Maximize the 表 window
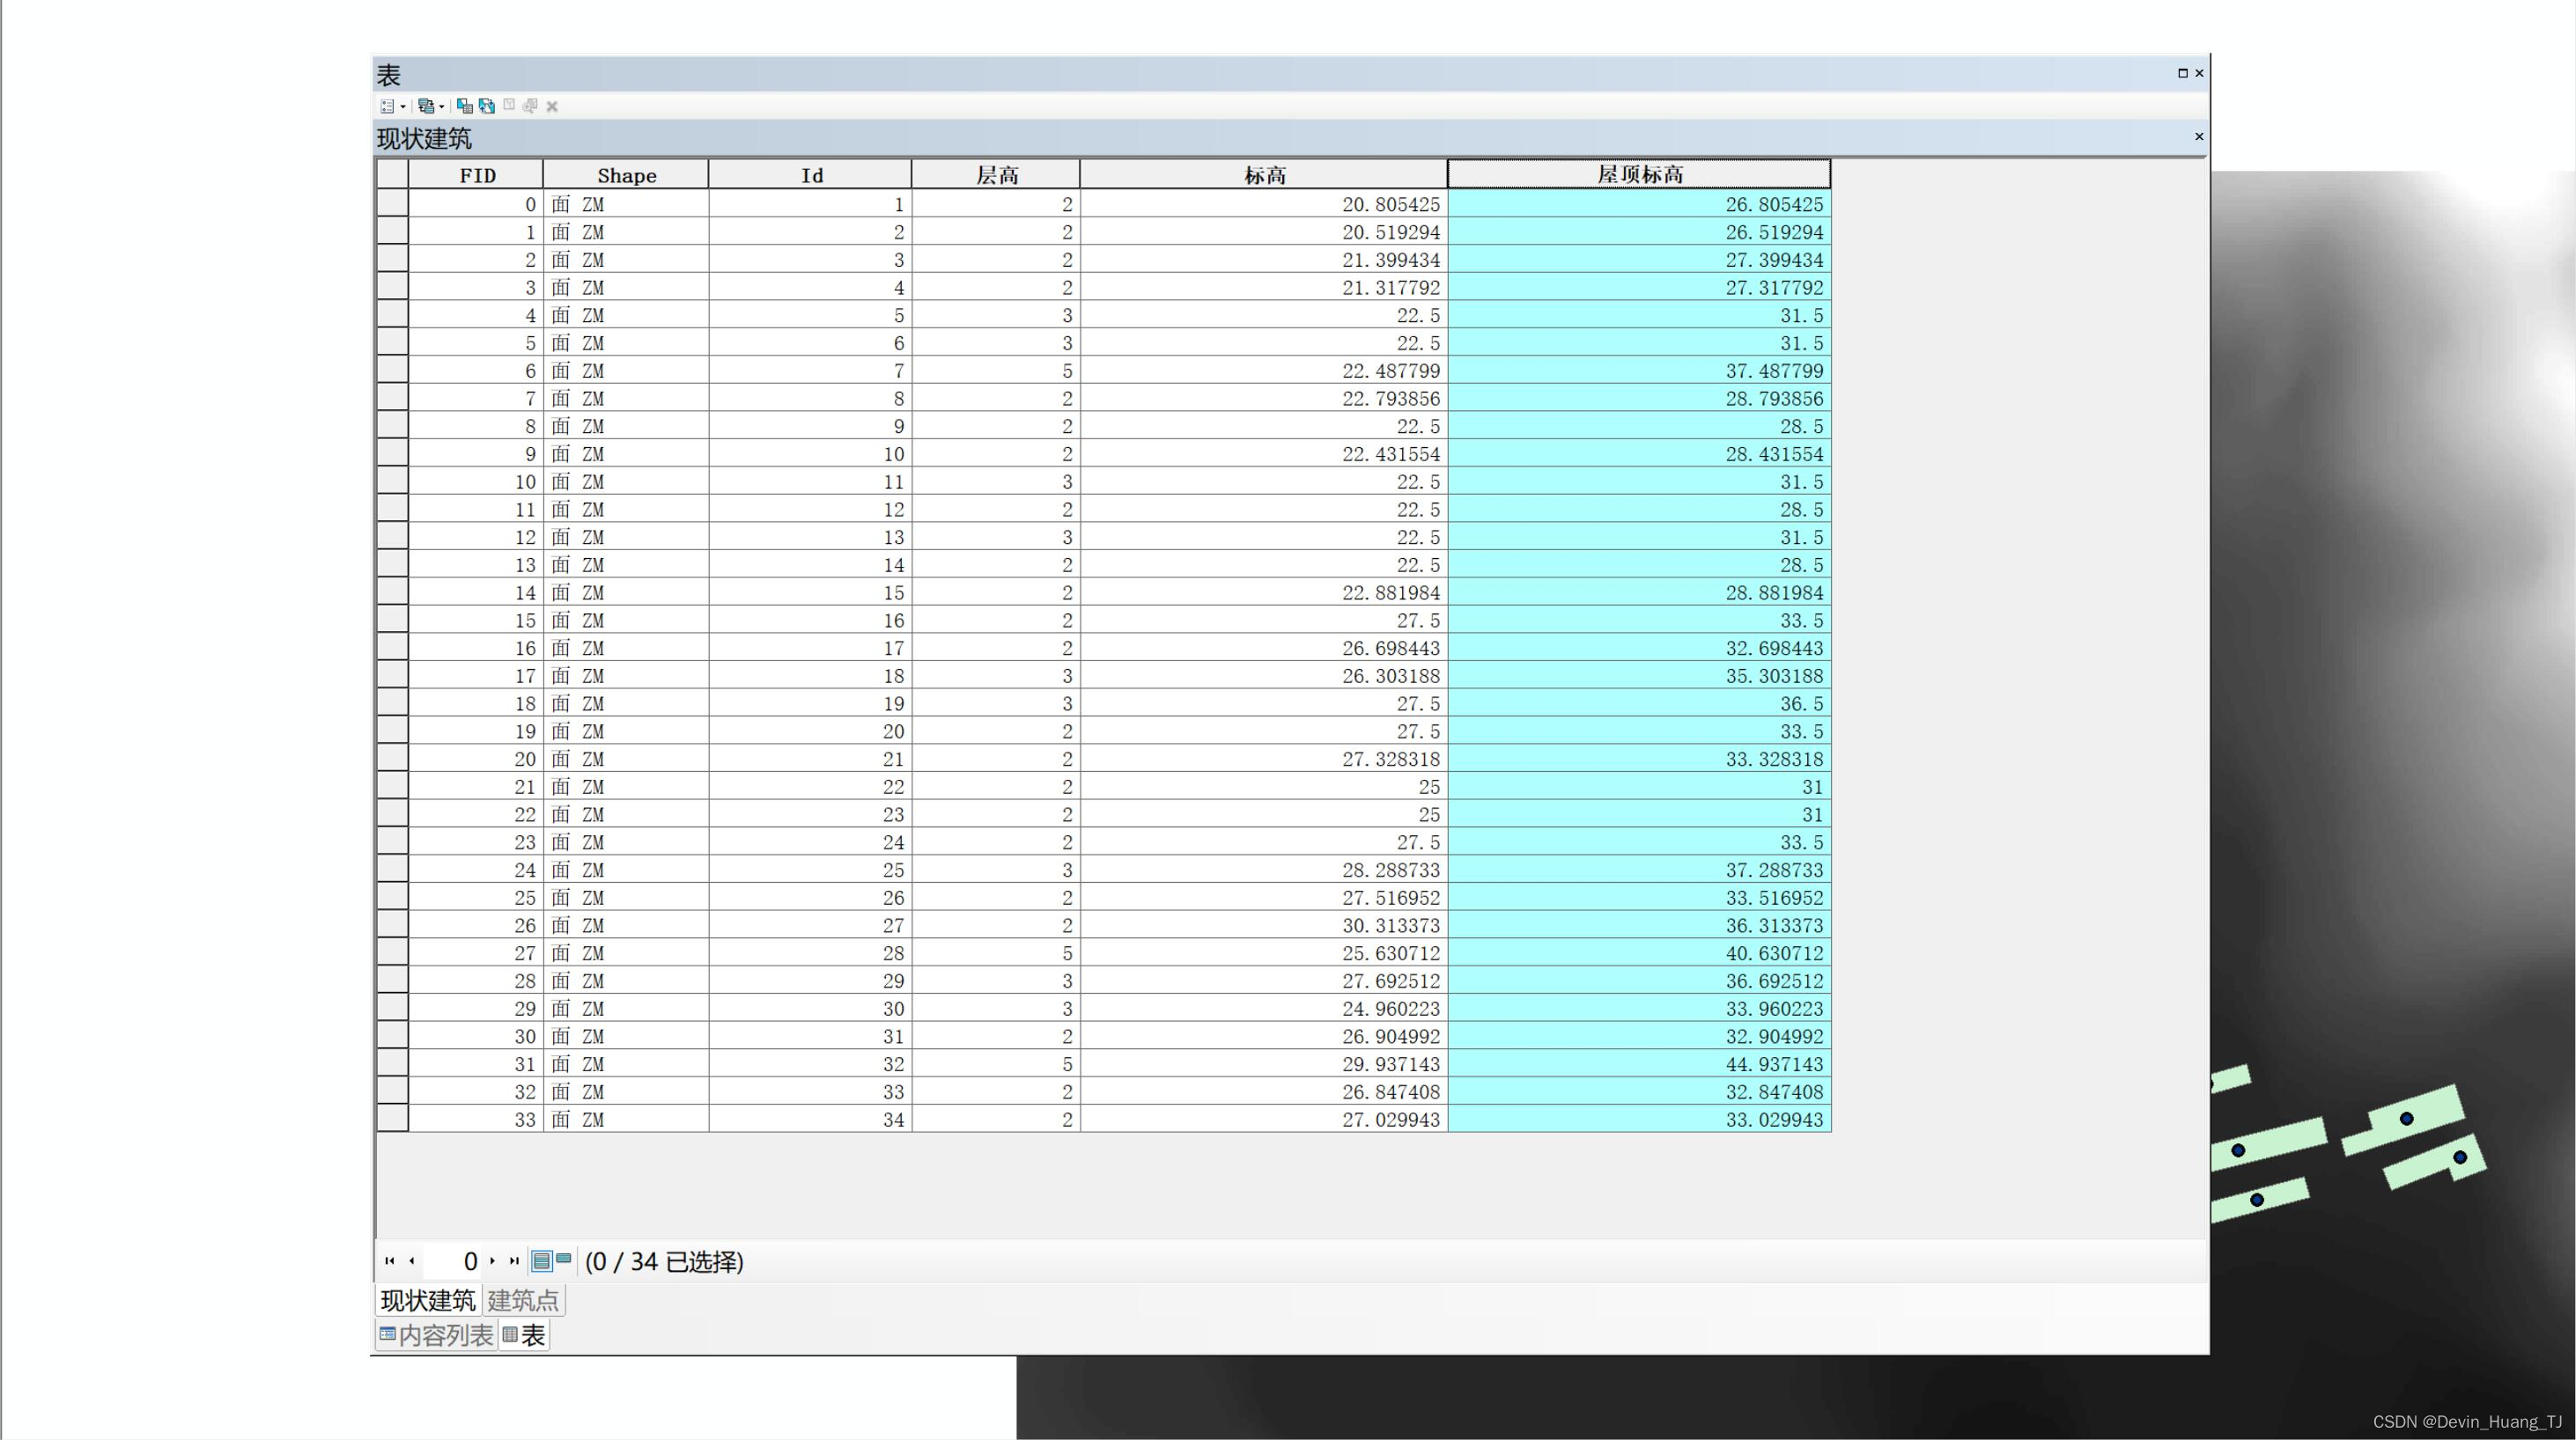The height and width of the screenshot is (1440, 2576). click(x=2182, y=73)
